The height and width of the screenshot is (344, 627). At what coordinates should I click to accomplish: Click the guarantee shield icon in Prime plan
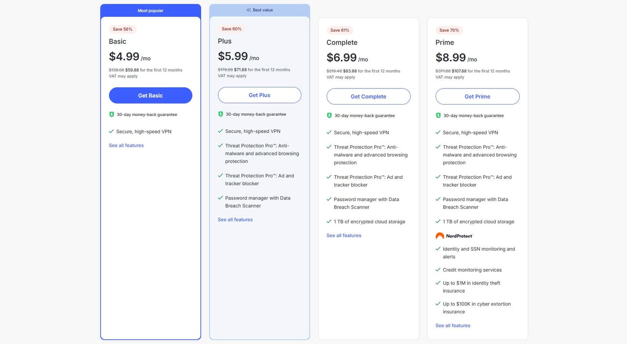click(438, 116)
